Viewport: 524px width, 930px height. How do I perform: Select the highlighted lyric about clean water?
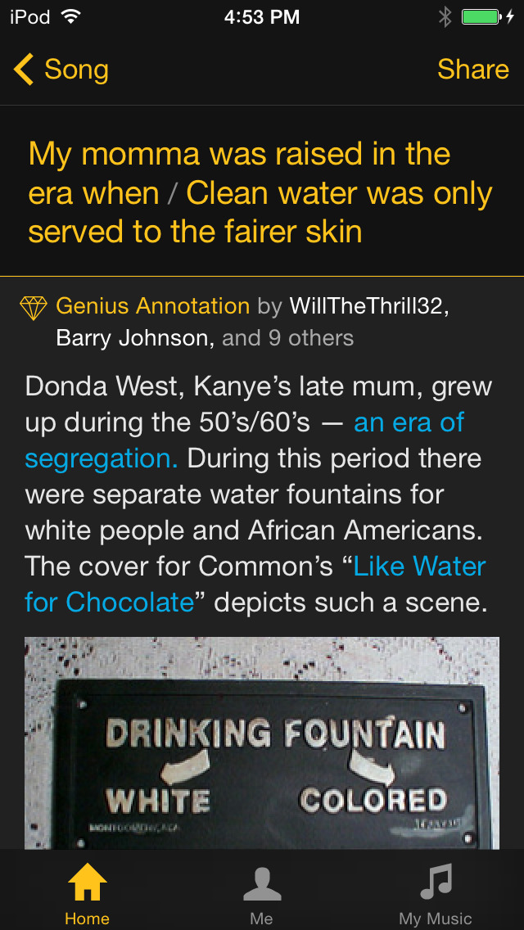[x=260, y=193]
